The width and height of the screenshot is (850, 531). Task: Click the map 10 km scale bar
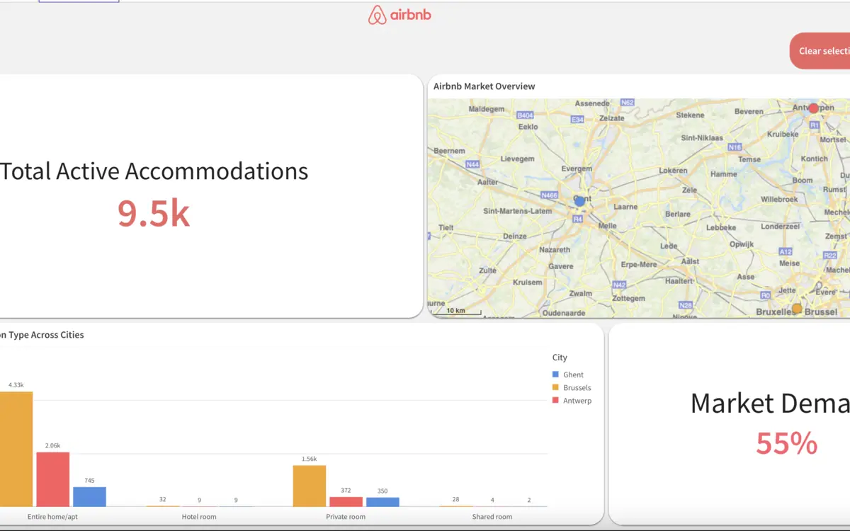tap(456, 310)
